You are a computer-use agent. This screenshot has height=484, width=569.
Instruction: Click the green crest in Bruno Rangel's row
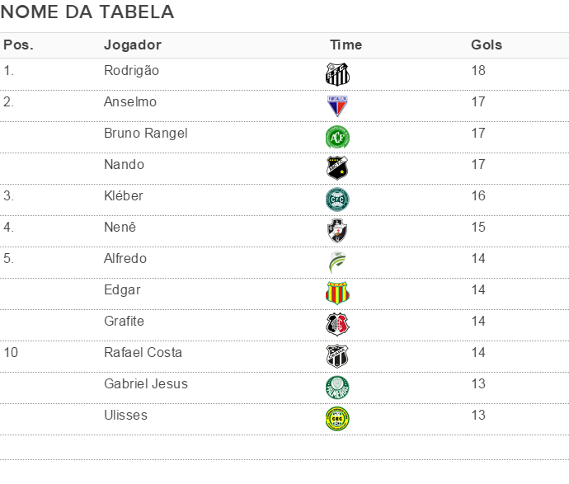337,137
